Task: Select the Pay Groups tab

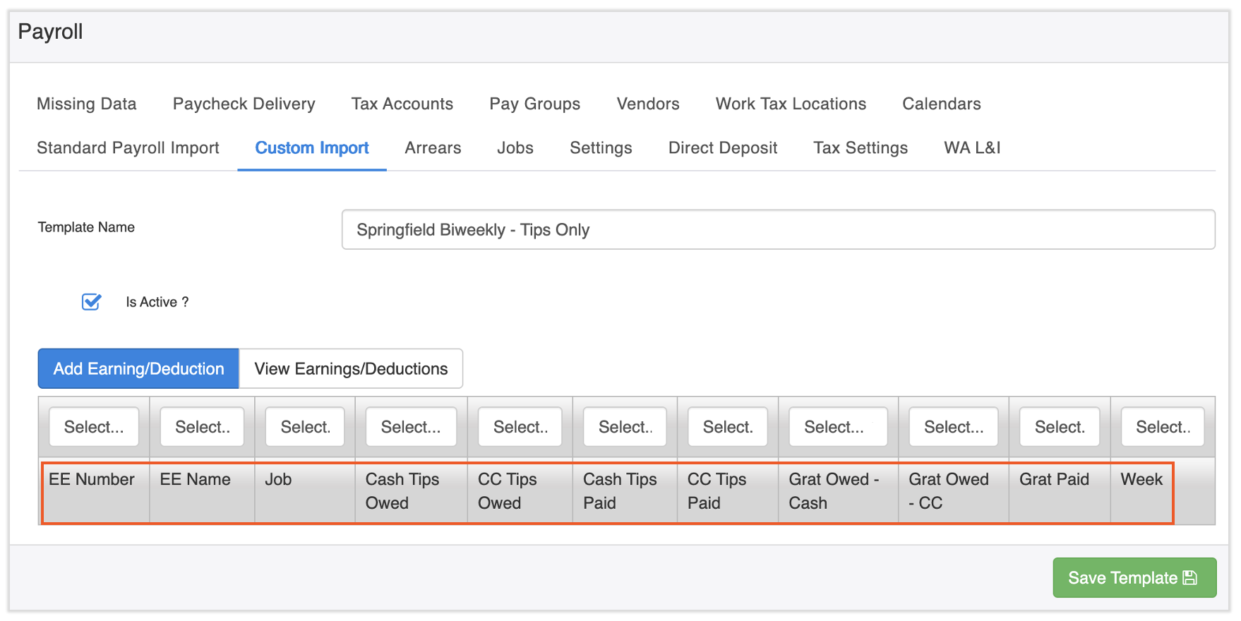Action: [534, 104]
